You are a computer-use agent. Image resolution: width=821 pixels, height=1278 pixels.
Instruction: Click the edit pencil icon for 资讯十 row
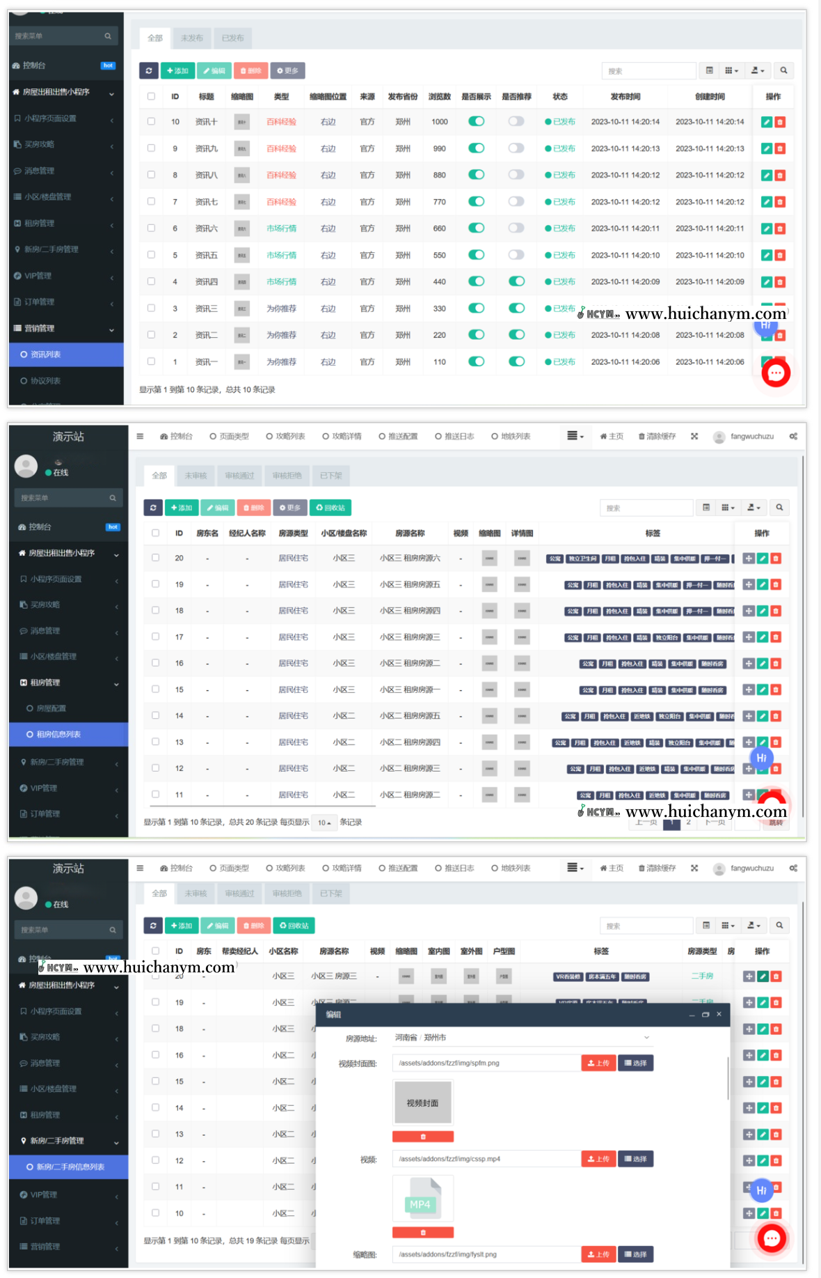tap(766, 122)
